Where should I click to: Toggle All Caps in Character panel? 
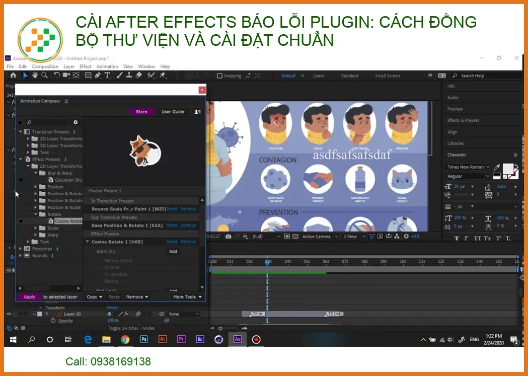[x=477, y=239]
